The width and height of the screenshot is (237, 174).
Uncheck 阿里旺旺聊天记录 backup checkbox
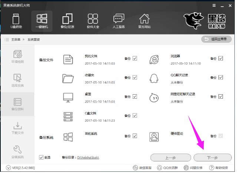[221, 96]
